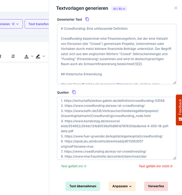Close the Textvorlagen generieren panel
The height and width of the screenshot is (195, 182).
[x=176, y=8]
